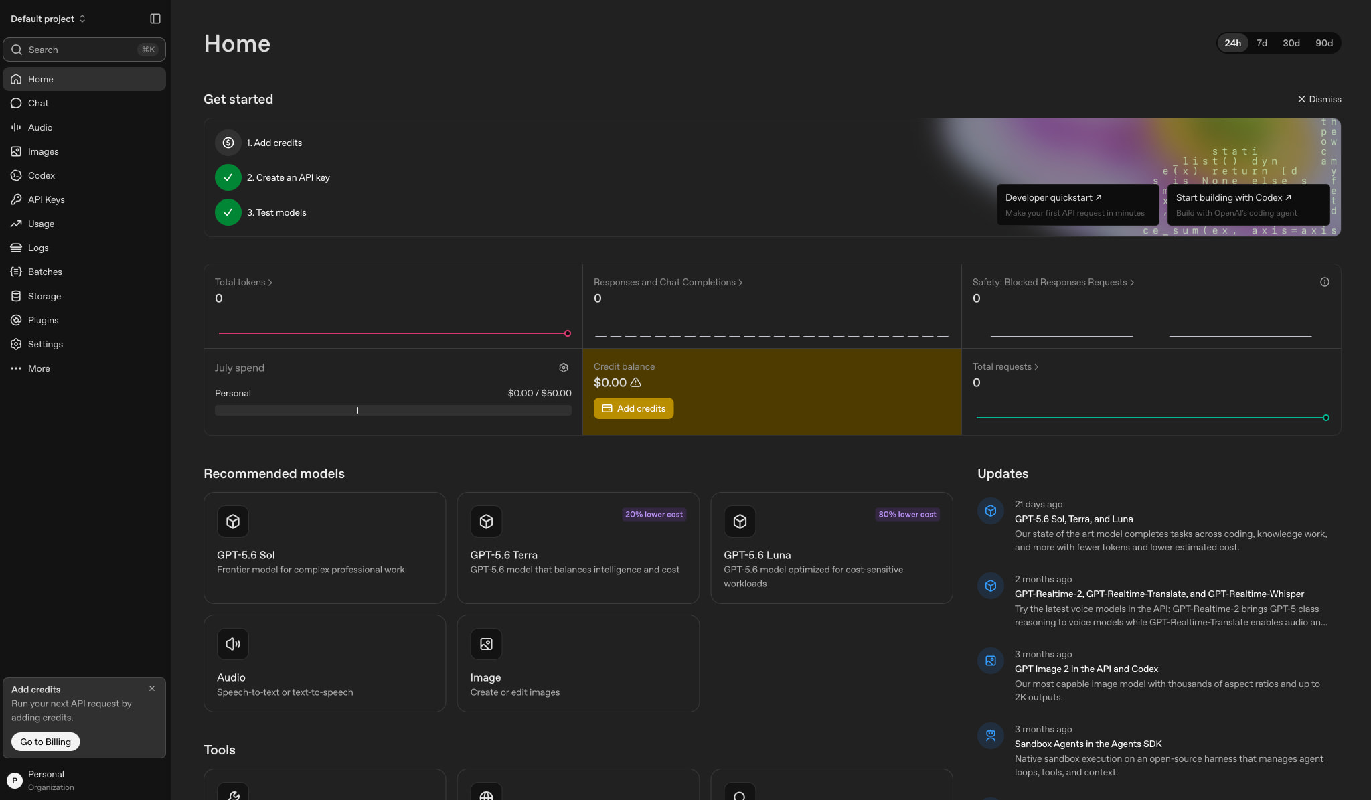Image resolution: width=1371 pixels, height=800 pixels.
Task: Expand Total tokens details chevron
Action: tap(270, 283)
